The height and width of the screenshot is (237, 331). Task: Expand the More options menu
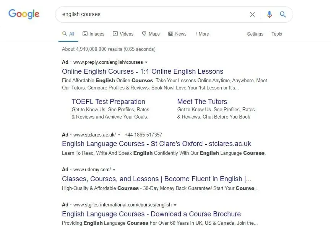tap(202, 34)
